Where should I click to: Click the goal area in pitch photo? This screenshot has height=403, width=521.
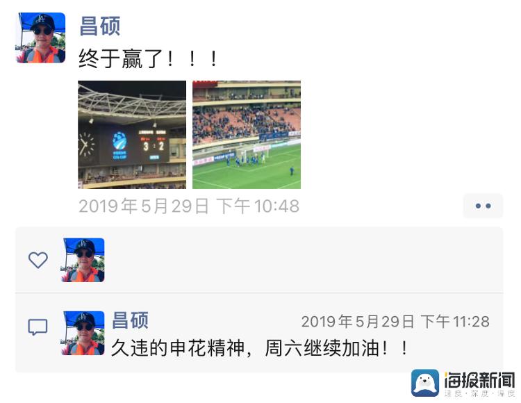[x=251, y=156]
